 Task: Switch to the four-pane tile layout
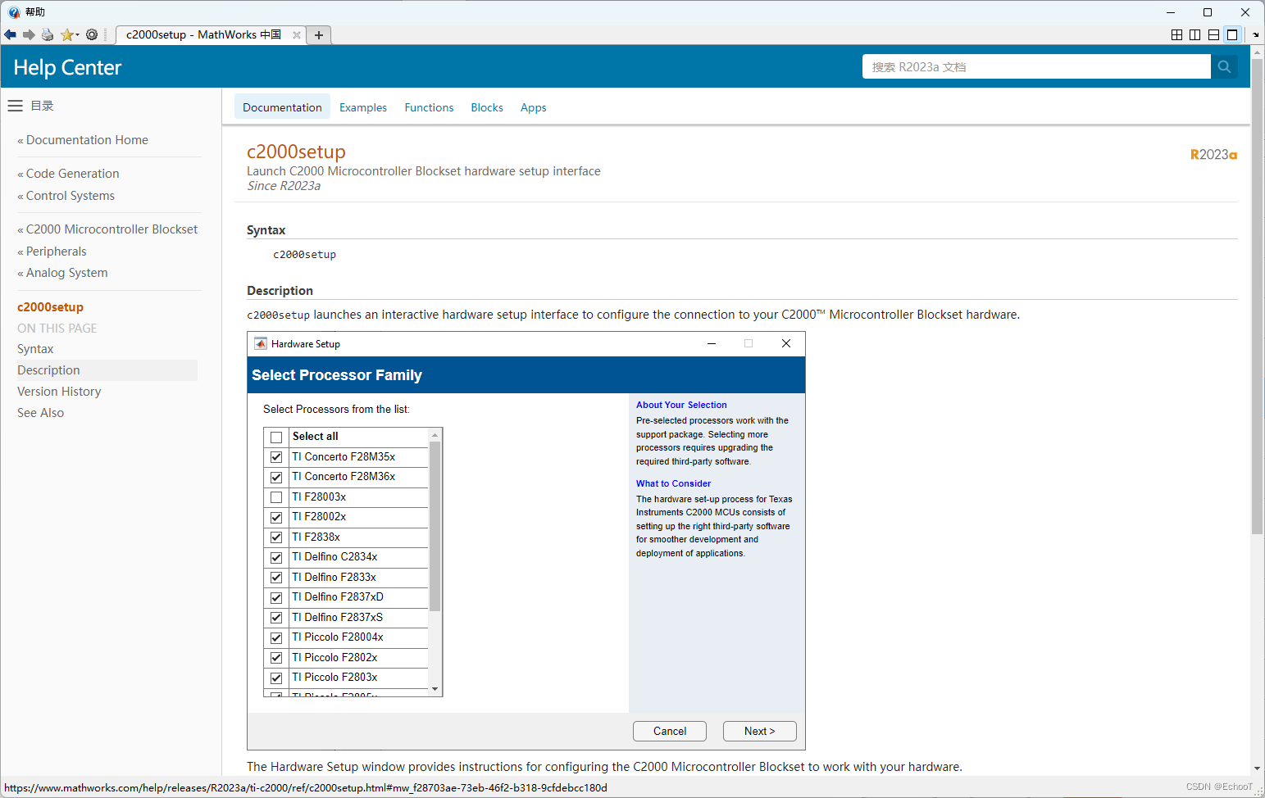[1176, 34]
